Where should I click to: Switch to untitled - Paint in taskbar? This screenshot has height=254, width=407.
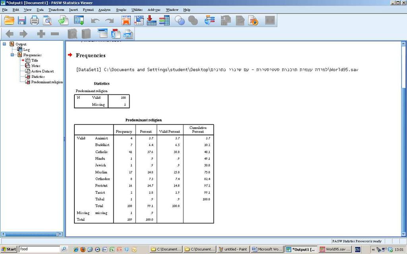coord(233,249)
